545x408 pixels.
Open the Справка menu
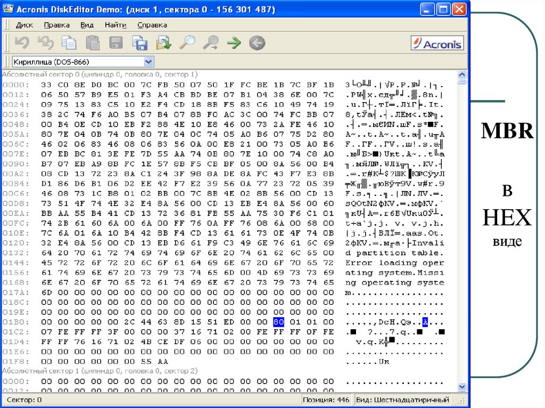152,25
